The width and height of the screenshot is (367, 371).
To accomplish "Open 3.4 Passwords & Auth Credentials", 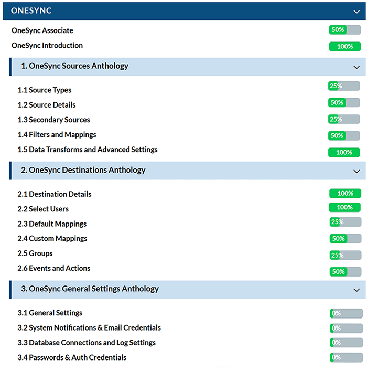I will pyautogui.click(x=72, y=357).
